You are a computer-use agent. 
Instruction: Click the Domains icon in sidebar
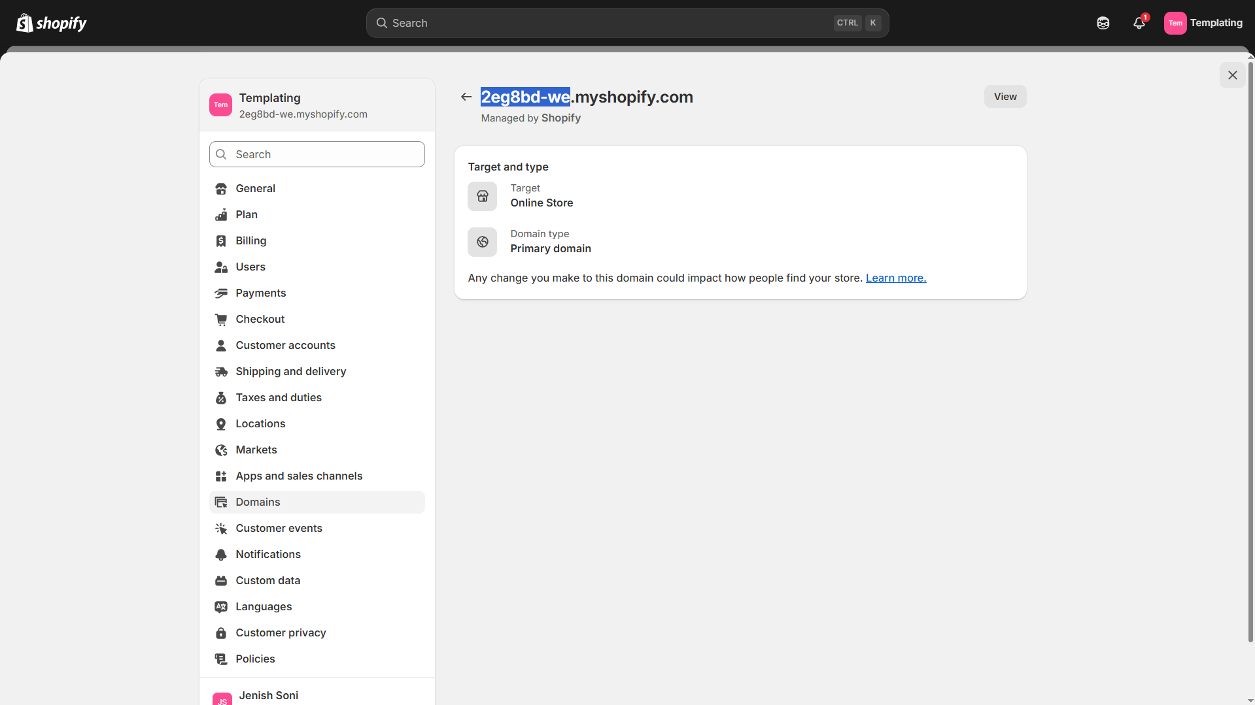pos(221,502)
